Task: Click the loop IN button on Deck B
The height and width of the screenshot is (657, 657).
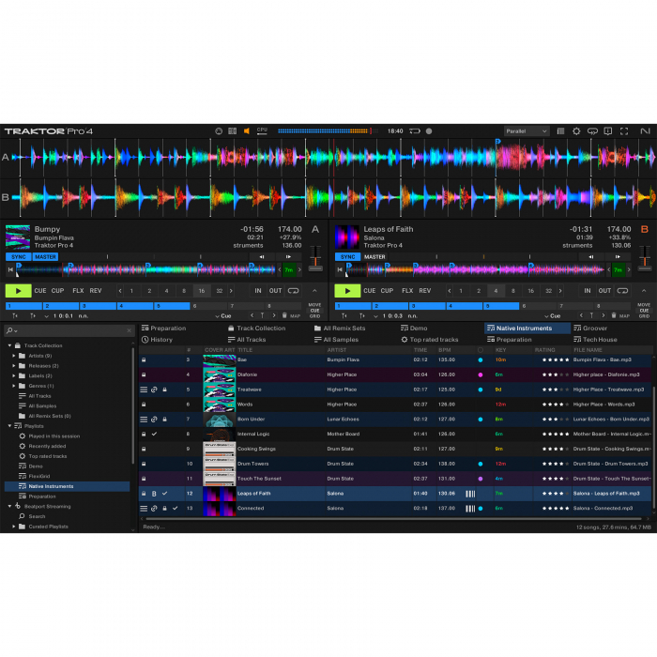Action: click(x=587, y=291)
